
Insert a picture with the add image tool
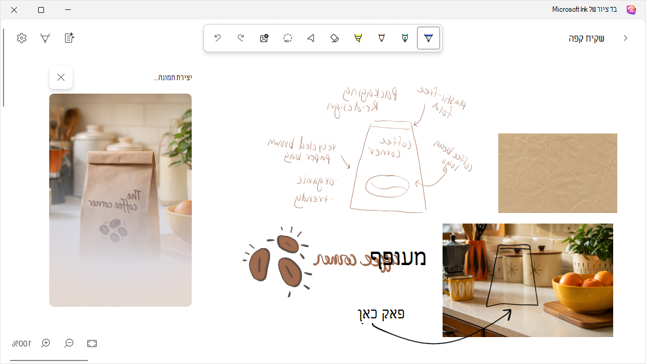click(264, 38)
